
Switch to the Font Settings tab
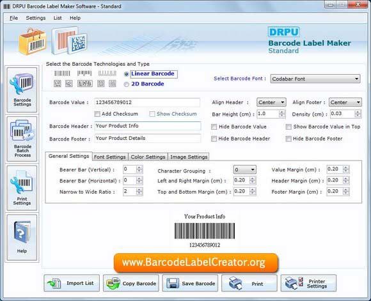110,157
